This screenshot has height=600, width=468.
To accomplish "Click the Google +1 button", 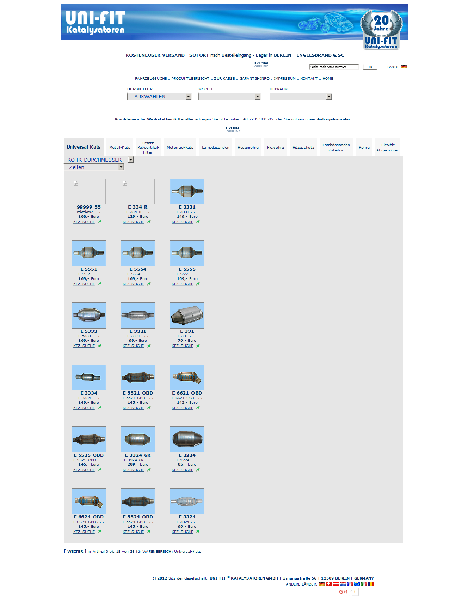I will click(343, 592).
